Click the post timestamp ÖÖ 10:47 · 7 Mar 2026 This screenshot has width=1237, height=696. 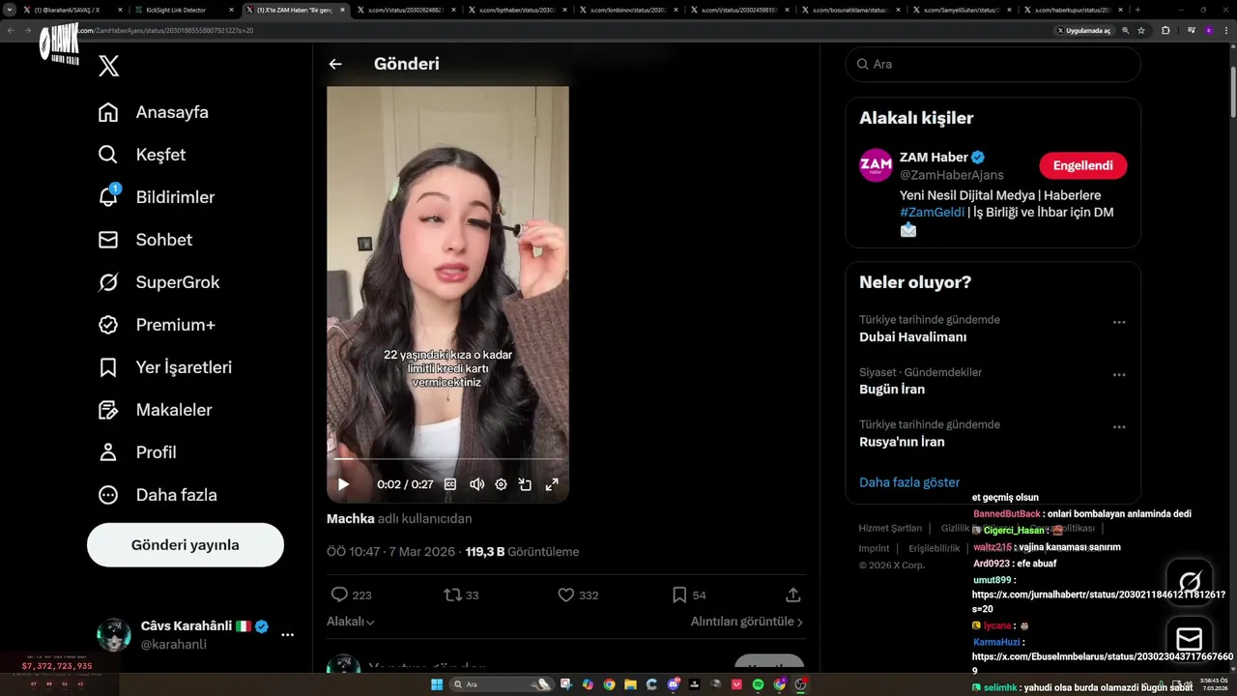(391, 552)
